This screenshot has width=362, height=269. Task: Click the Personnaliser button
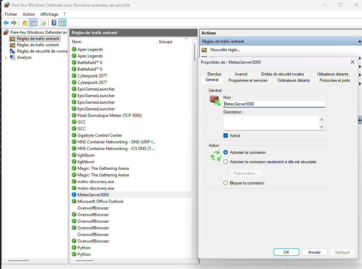[x=246, y=173]
